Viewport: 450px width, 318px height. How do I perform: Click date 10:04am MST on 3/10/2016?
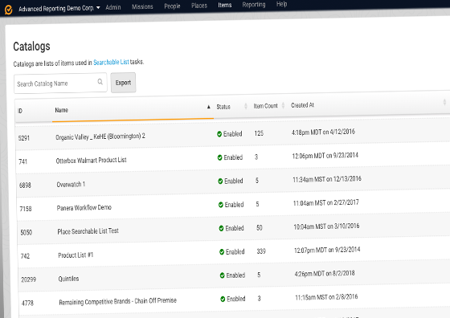(326, 226)
